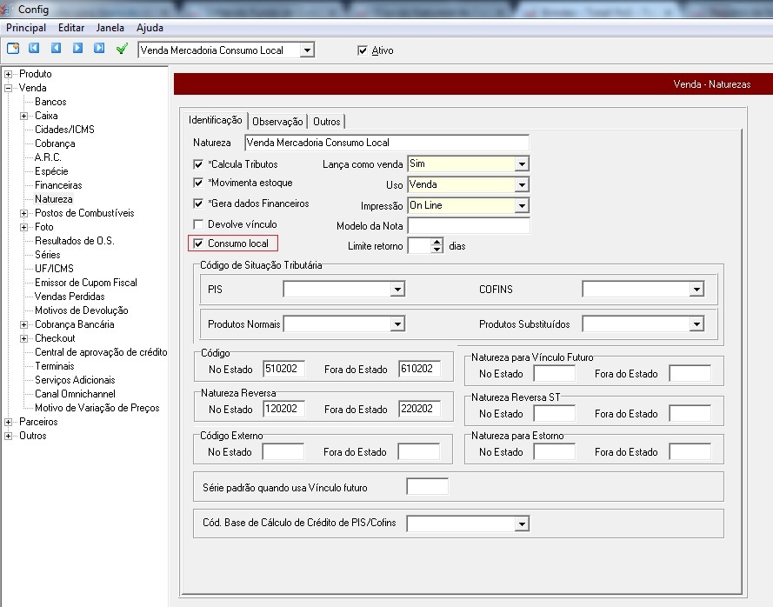Increase Limite retorno days with up arrow
This screenshot has width=773, height=607.
[436, 242]
